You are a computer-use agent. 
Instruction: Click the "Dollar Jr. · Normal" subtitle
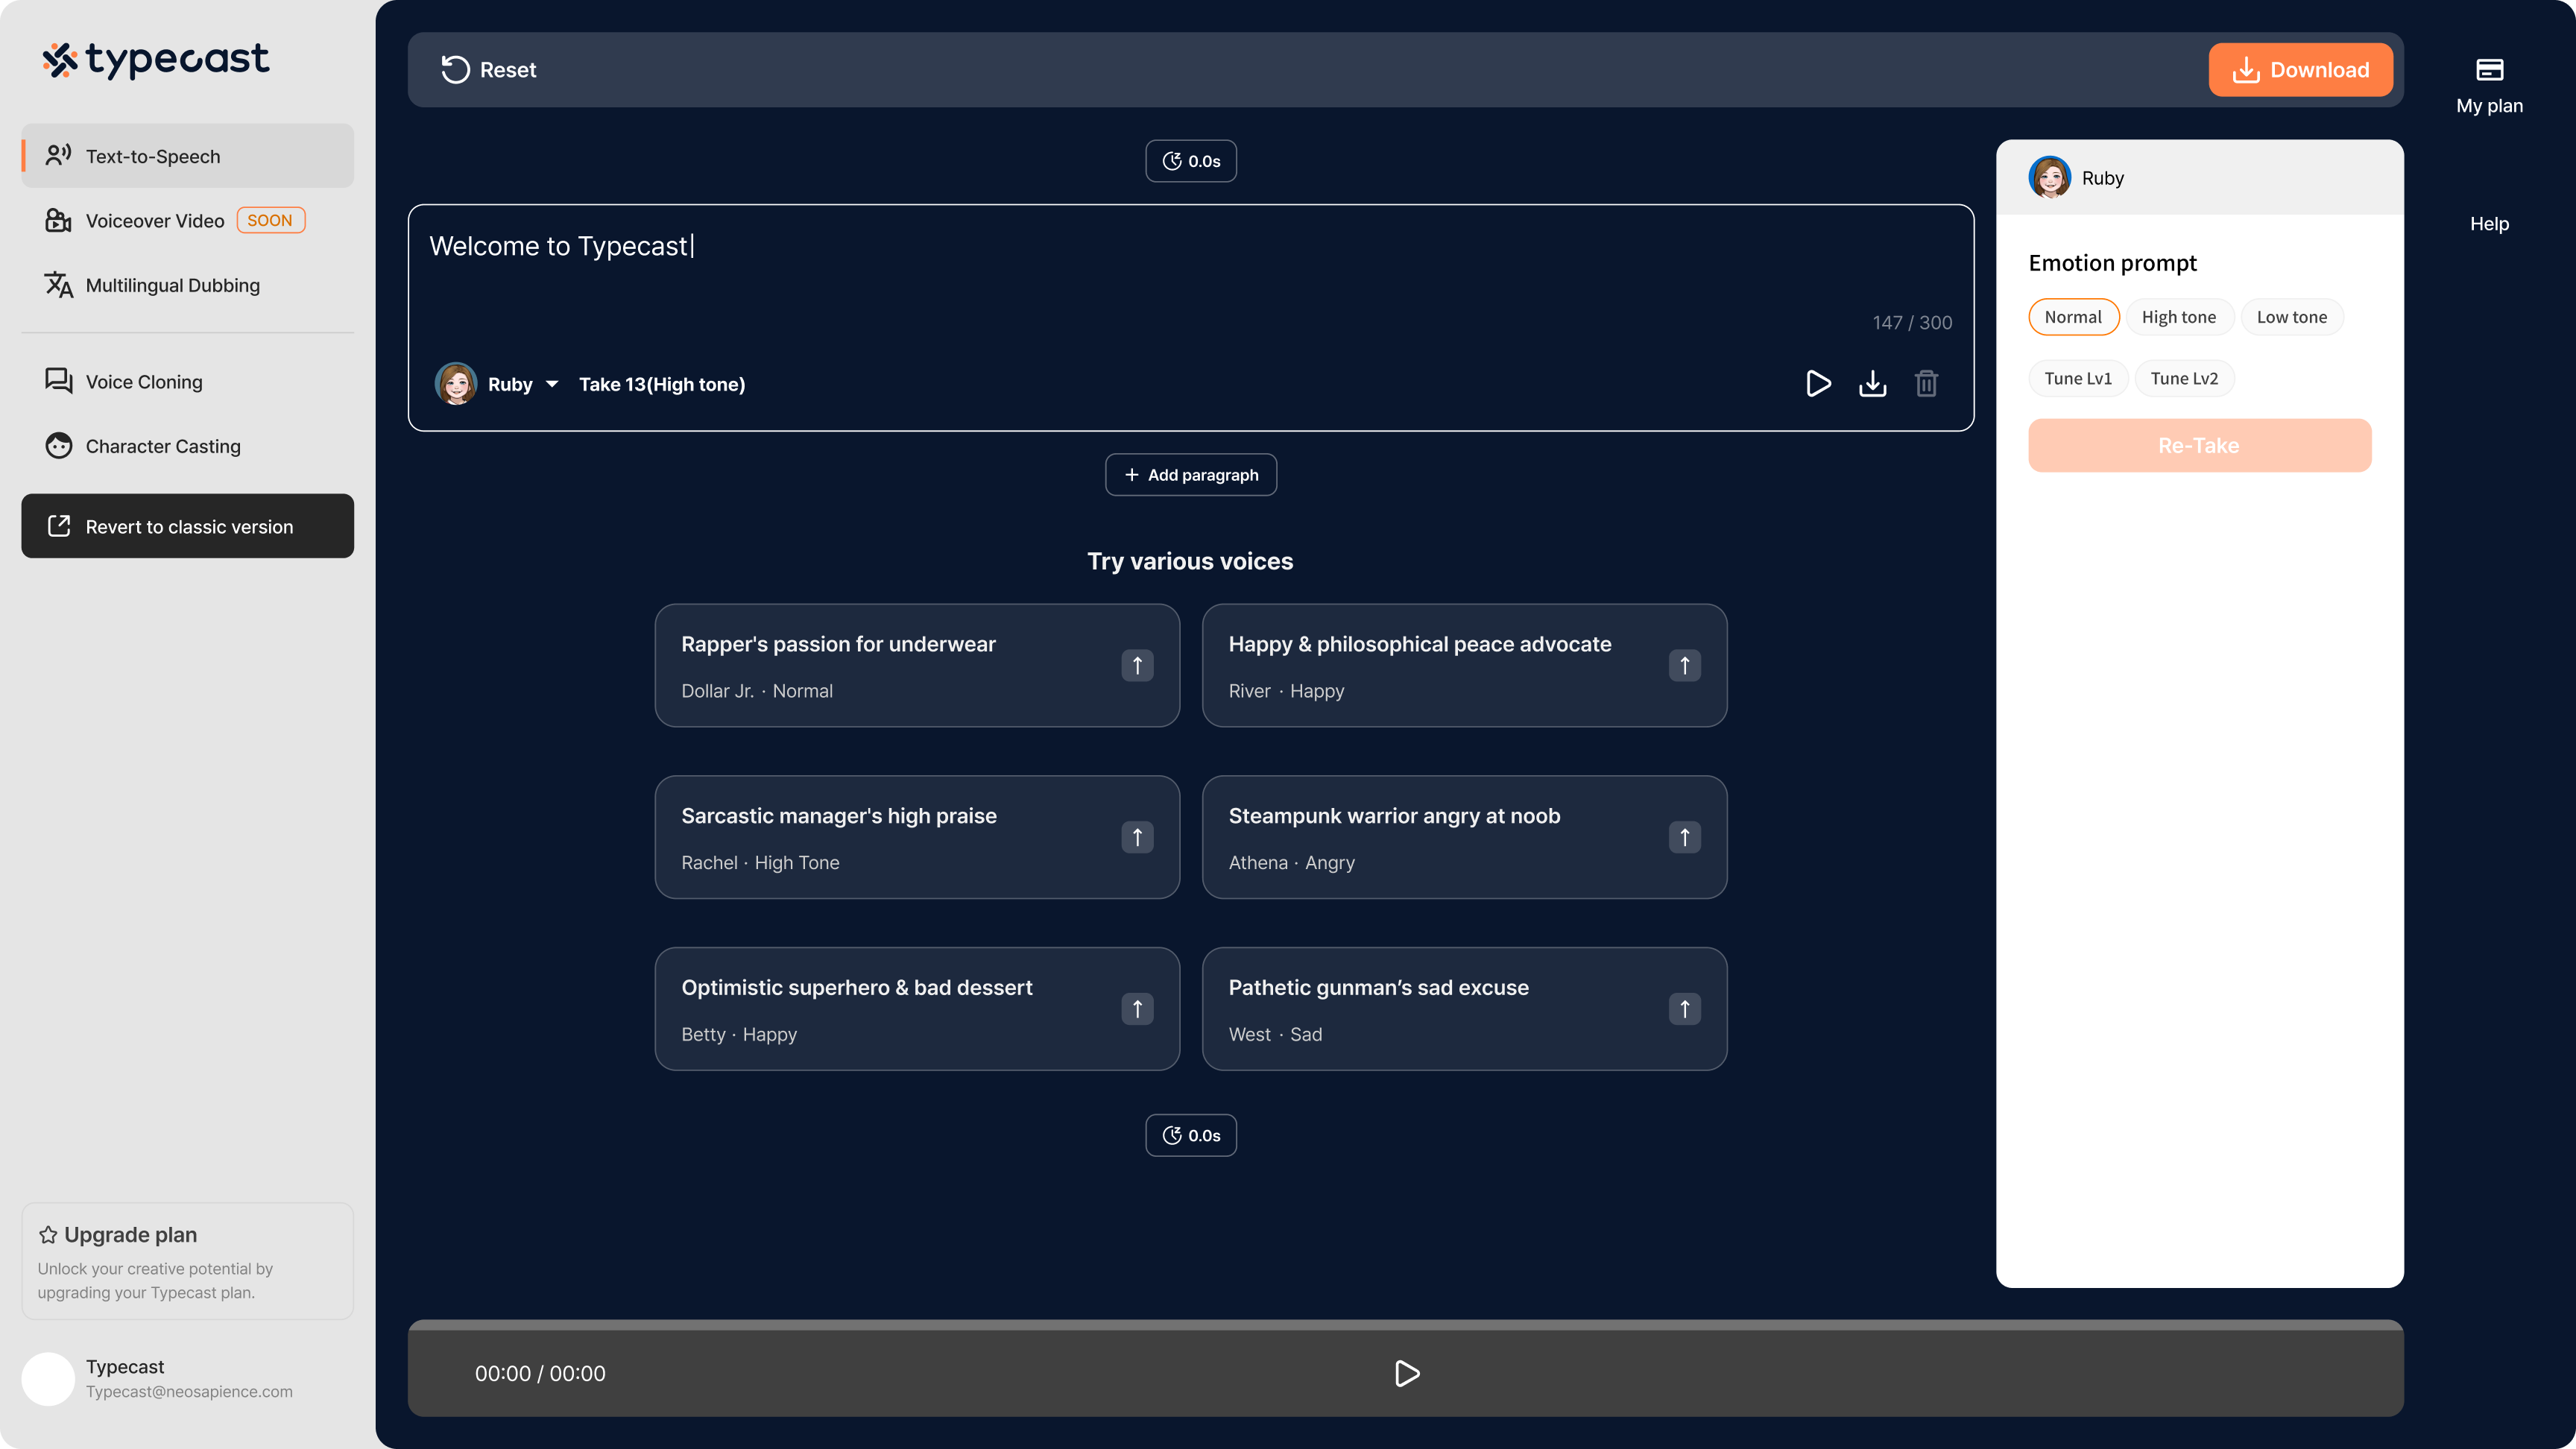(x=757, y=691)
